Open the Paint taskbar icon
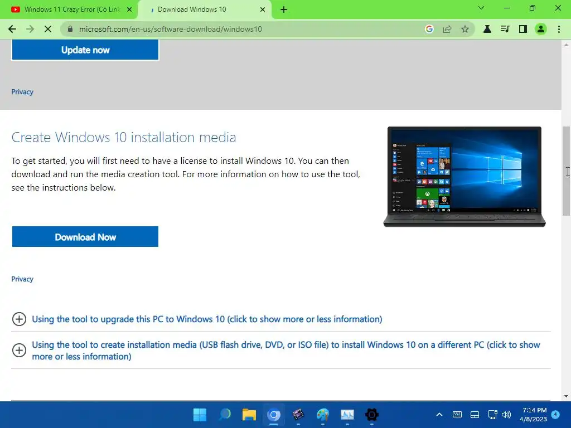 click(x=323, y=415)
